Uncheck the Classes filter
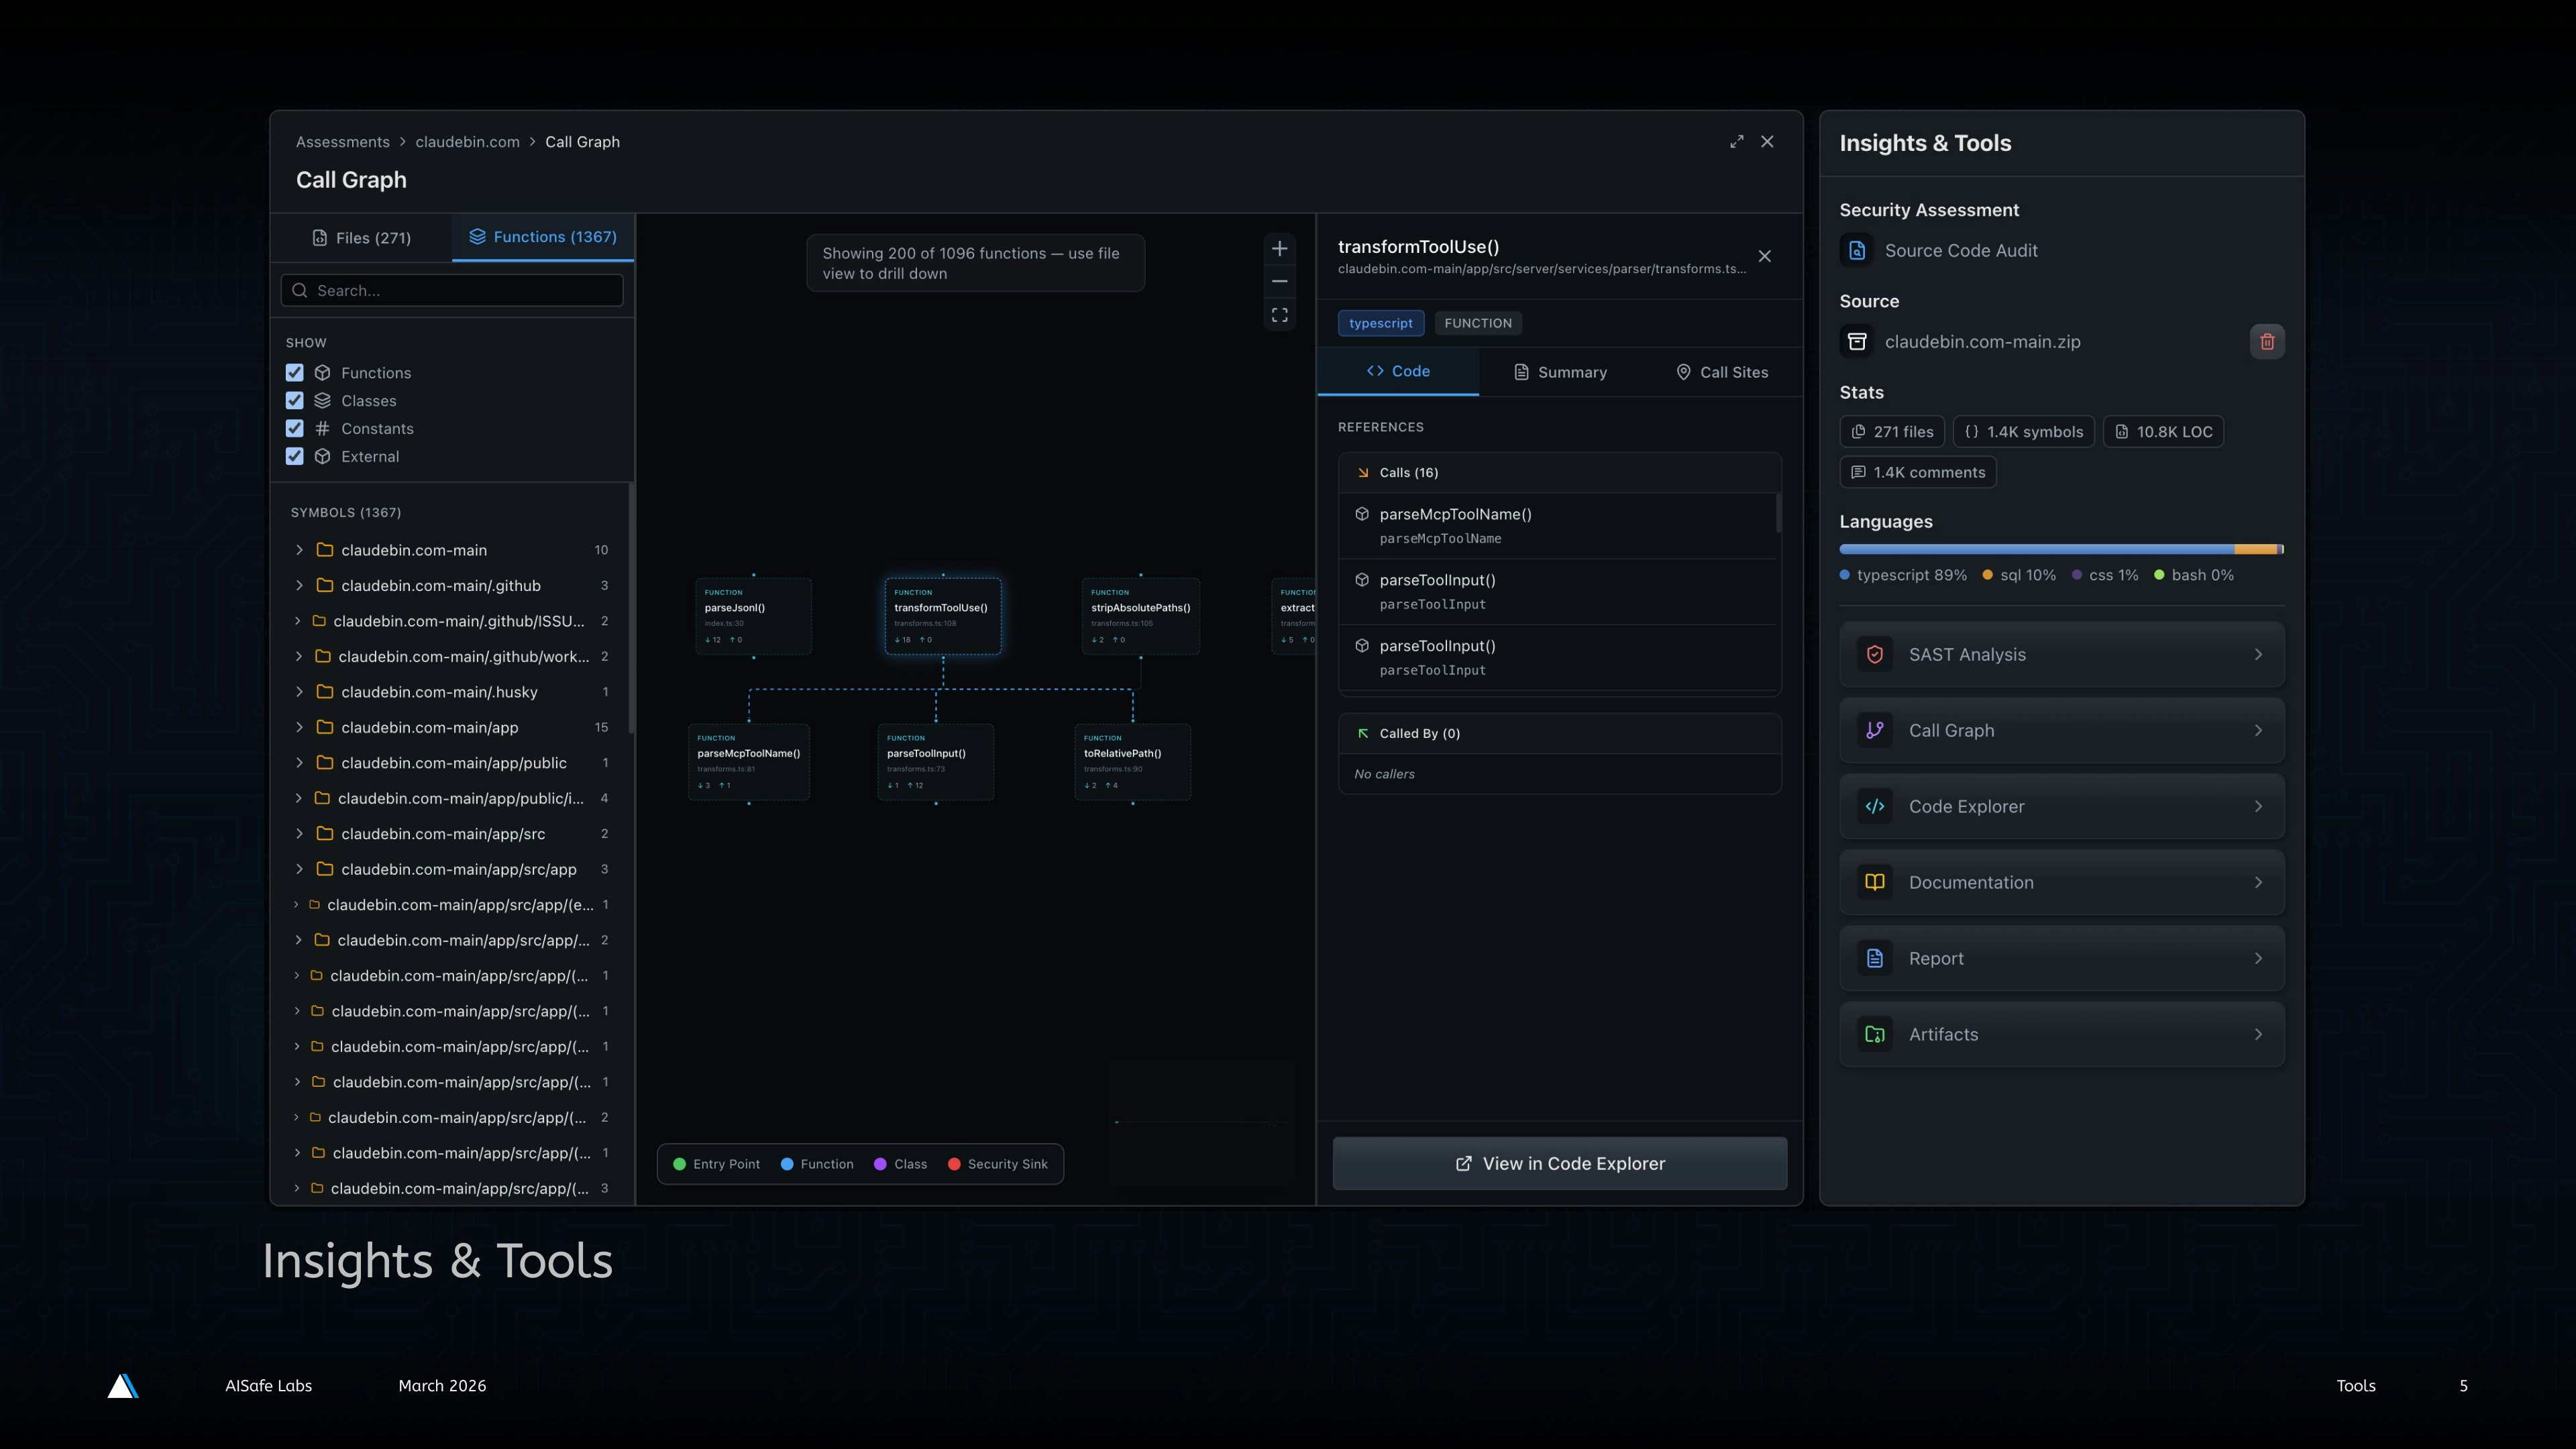Screen dimensions: 2576x1449 (x=294, y=400)
